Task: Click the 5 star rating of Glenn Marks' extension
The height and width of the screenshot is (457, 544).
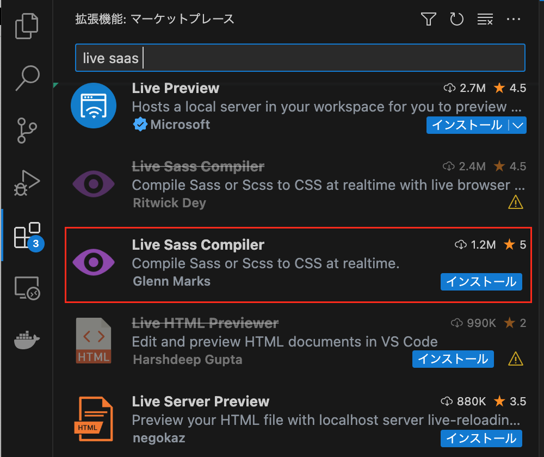Action: tap(515, 245)
